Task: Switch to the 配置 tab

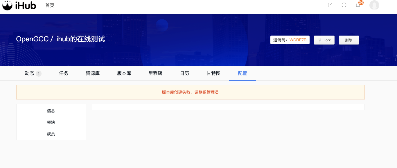Action: pyautogui.click(x=242, y=73)
